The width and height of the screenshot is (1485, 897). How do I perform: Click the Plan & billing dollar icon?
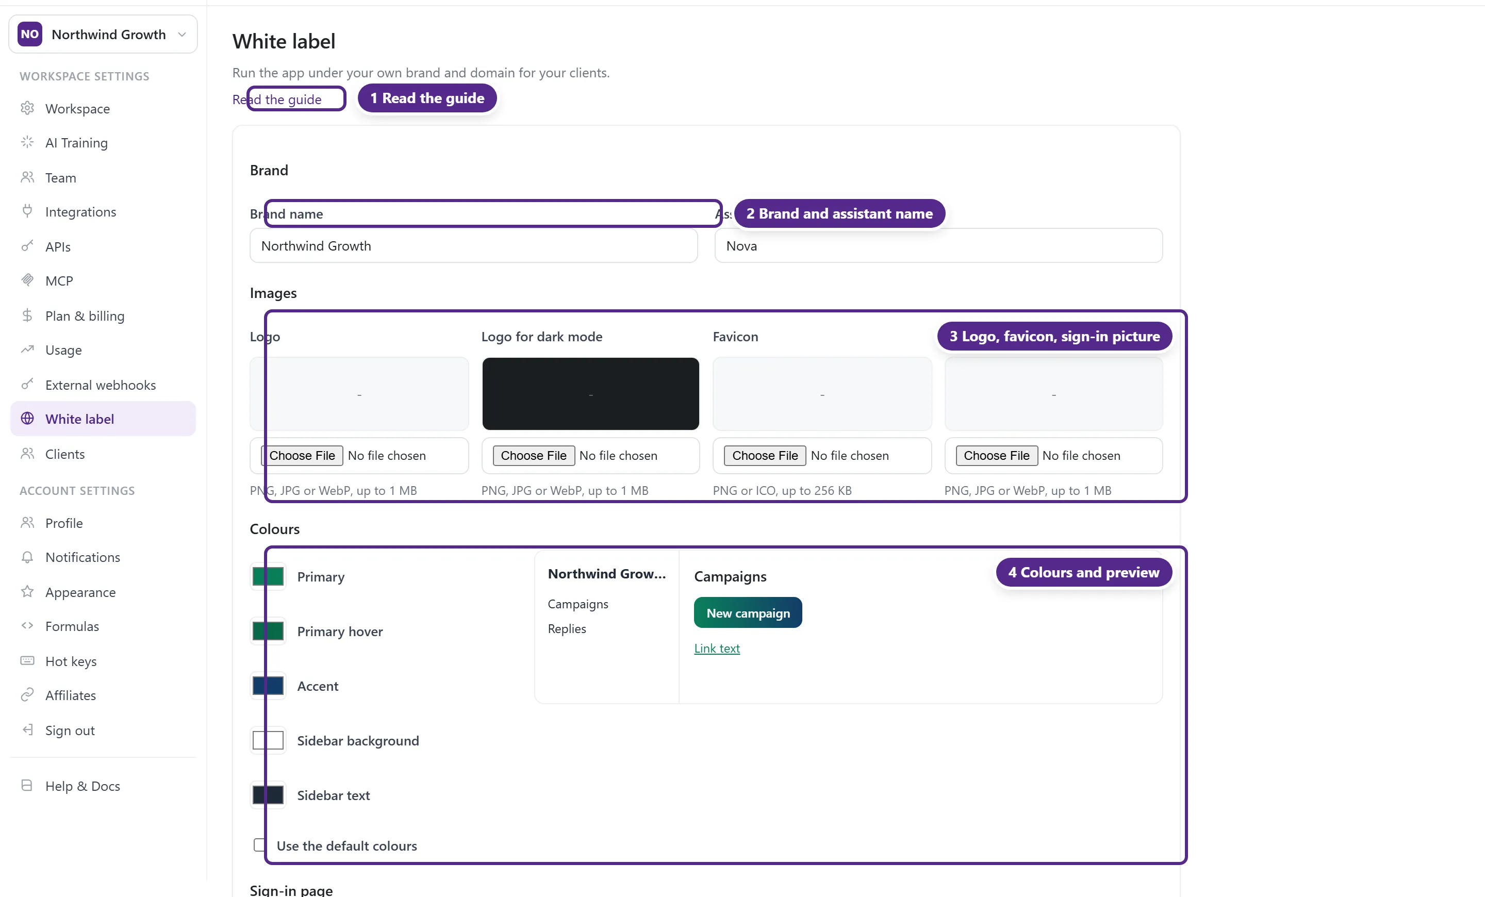[x=27, y=315]
